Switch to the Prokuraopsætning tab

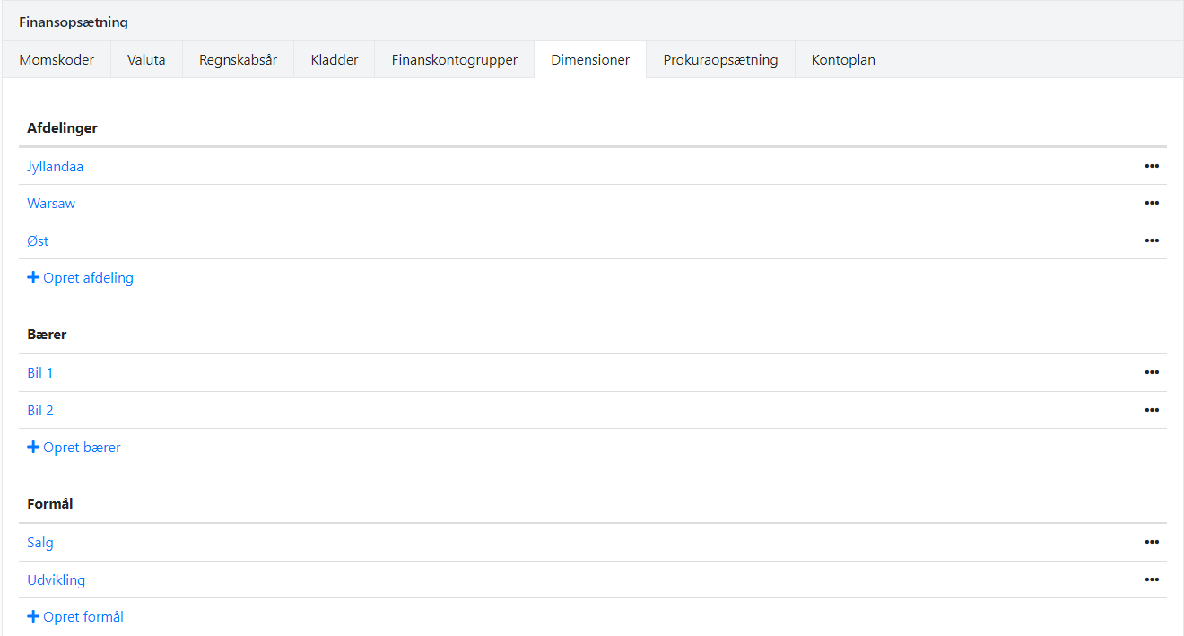point(720,60)
